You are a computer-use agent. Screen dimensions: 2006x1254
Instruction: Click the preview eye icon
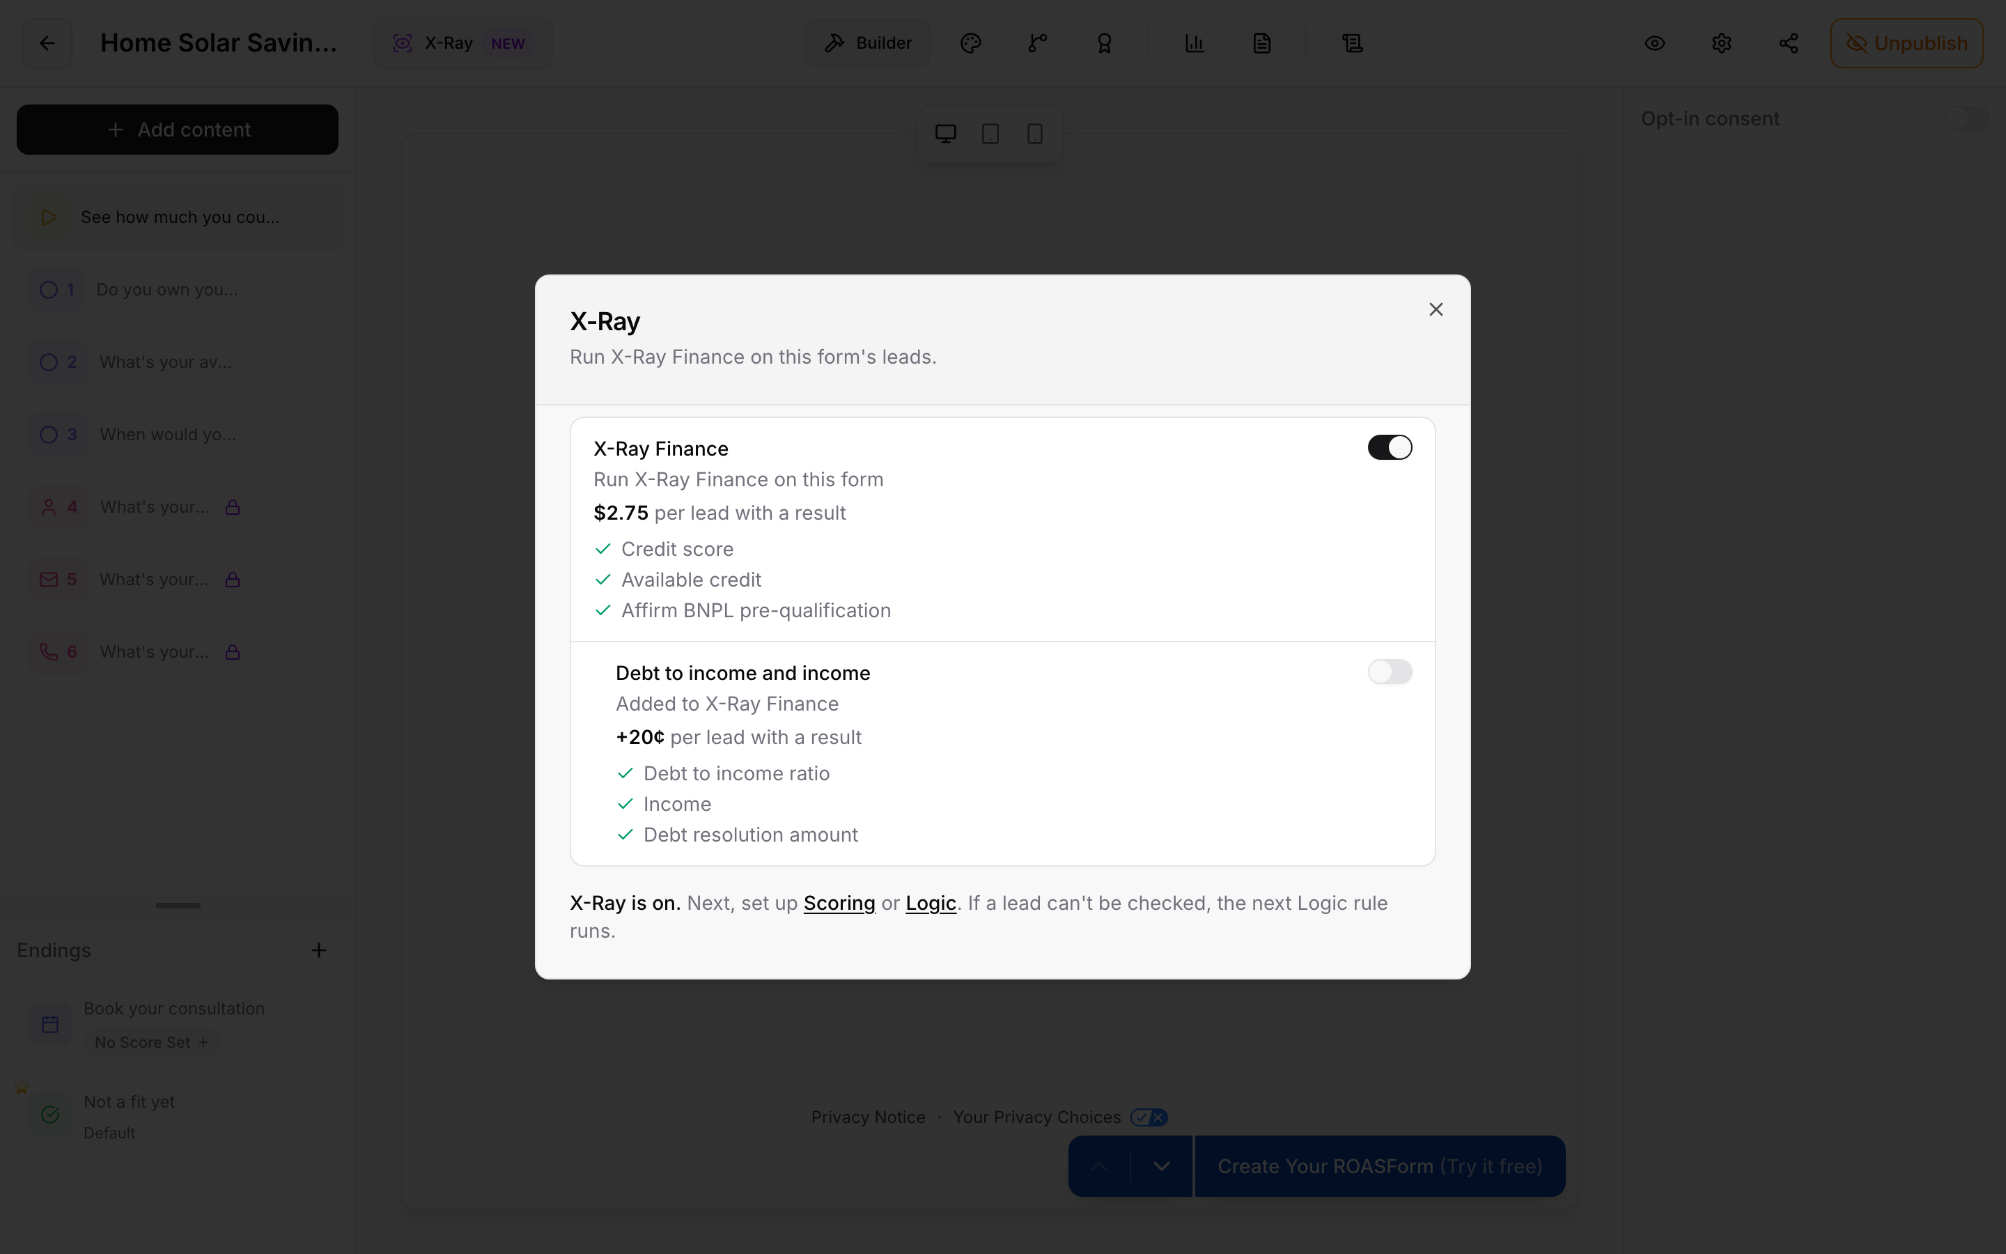[x=1654, y=43]
